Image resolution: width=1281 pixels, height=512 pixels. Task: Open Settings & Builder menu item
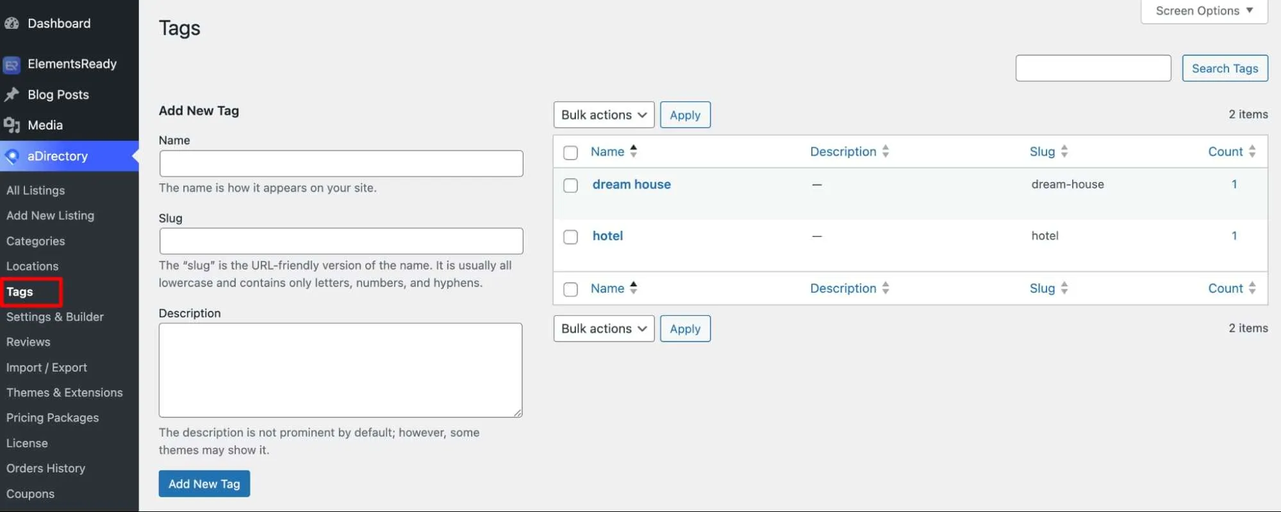tap(55, 317)
